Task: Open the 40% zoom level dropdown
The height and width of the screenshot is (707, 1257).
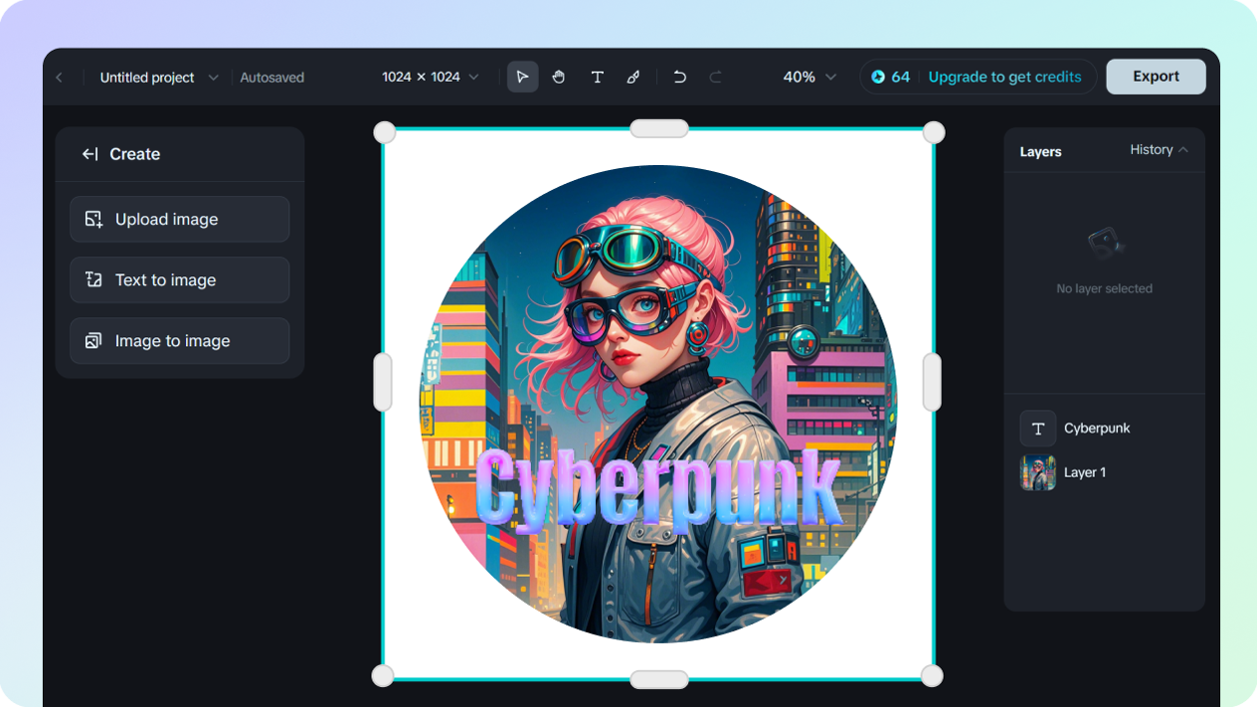Action: pyautogui.click(x=809, y=77)
